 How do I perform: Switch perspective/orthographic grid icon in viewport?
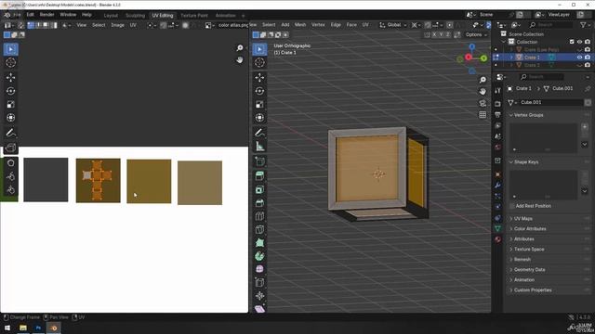tap(483, 114)
